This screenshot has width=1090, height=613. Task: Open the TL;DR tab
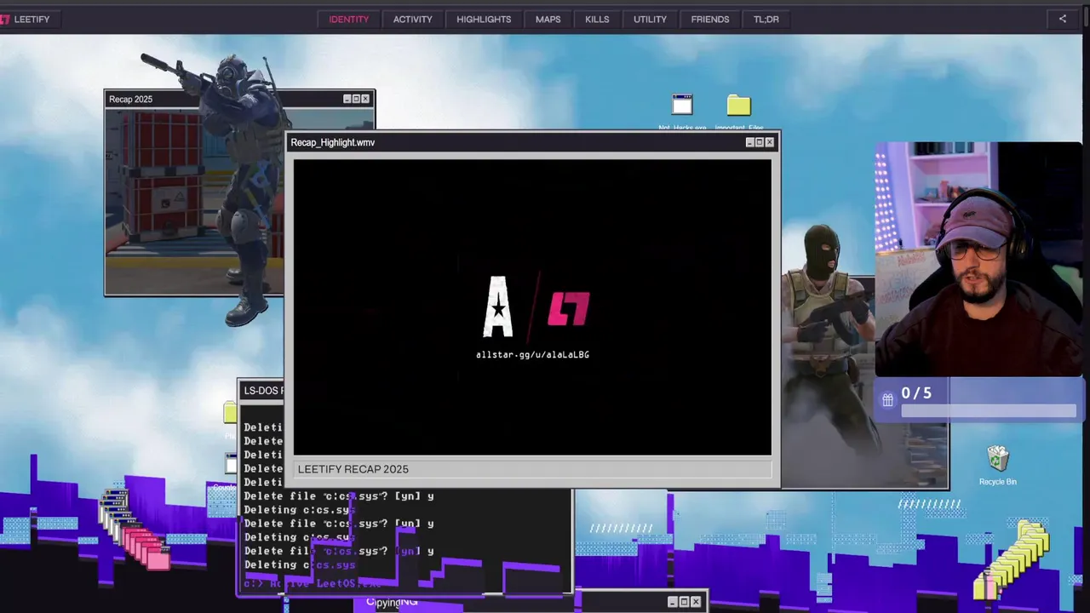766,19
